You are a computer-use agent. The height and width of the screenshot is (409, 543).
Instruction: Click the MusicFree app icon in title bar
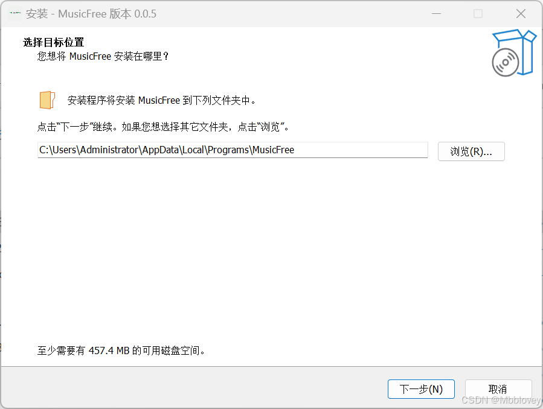point(15,13)
